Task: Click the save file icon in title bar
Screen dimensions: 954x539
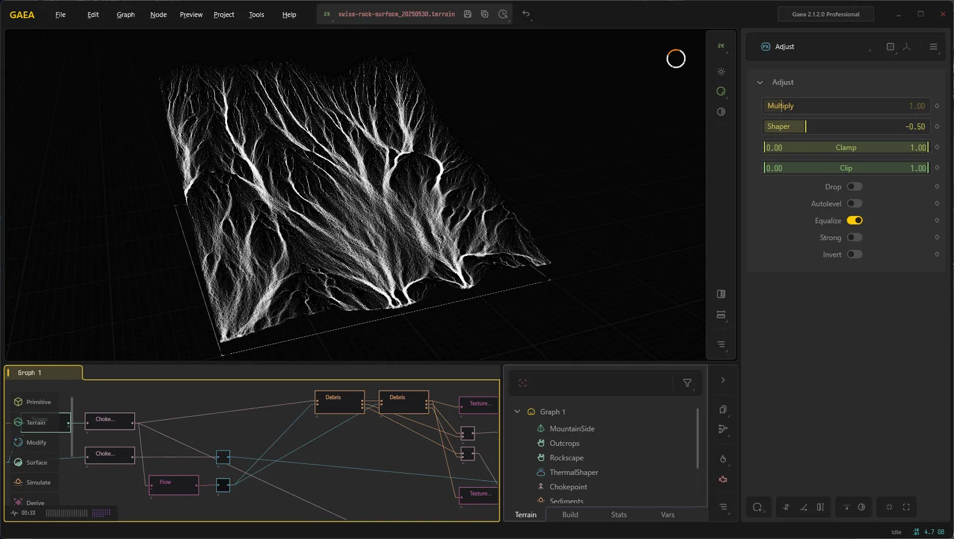Action: point(467,14)
